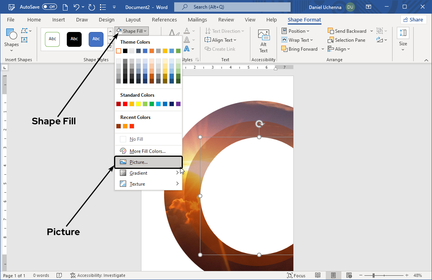Toggle the AutoSave switch
Viewport: 432px width, 280px height.
49,7
